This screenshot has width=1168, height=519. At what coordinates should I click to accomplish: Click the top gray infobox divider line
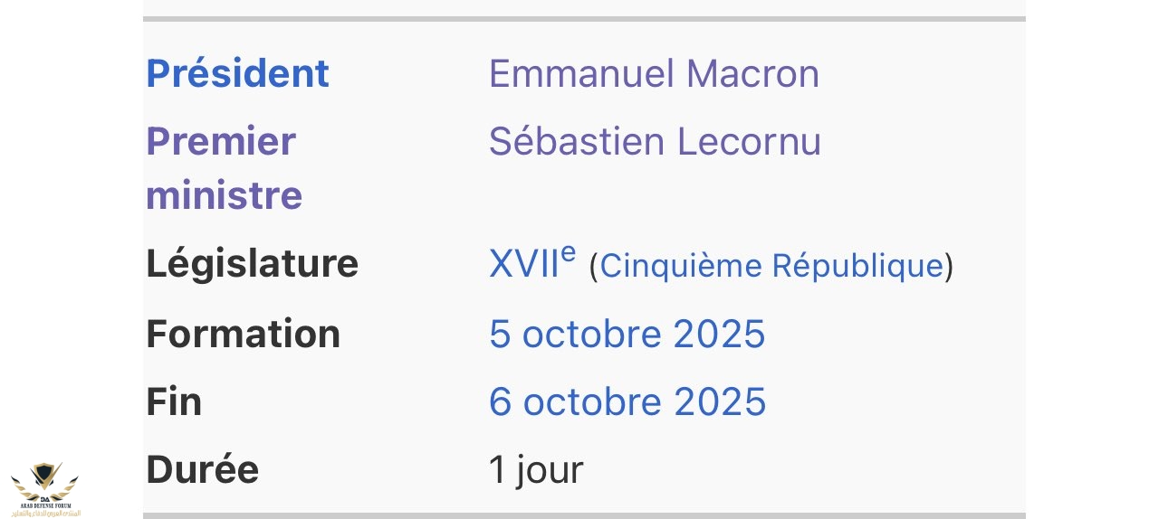coord(584,18)
